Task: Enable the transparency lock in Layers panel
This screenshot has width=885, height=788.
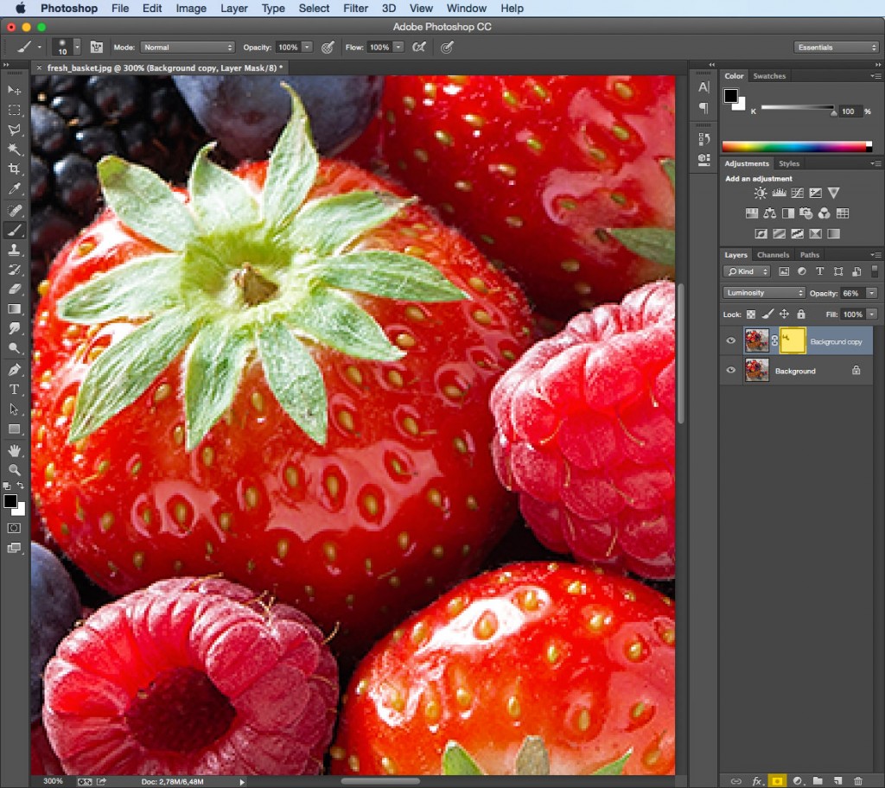Action: tap(750, 315)
